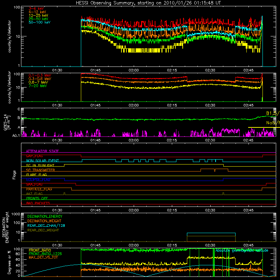Click the FRONT_RATIO legend entry
The height and width of the screenshot is (280, 280).
pyautogui.click(x=40, y=250)
